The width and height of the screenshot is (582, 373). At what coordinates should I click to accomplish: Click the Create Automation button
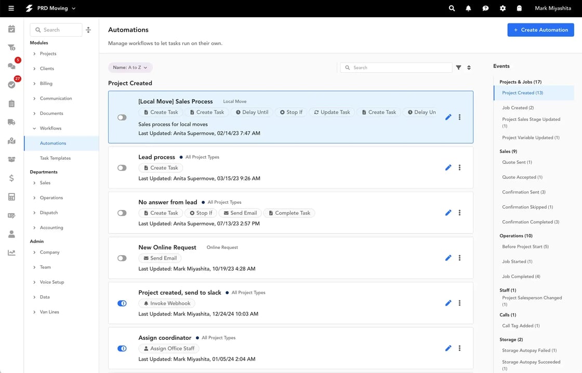[540, 30]
